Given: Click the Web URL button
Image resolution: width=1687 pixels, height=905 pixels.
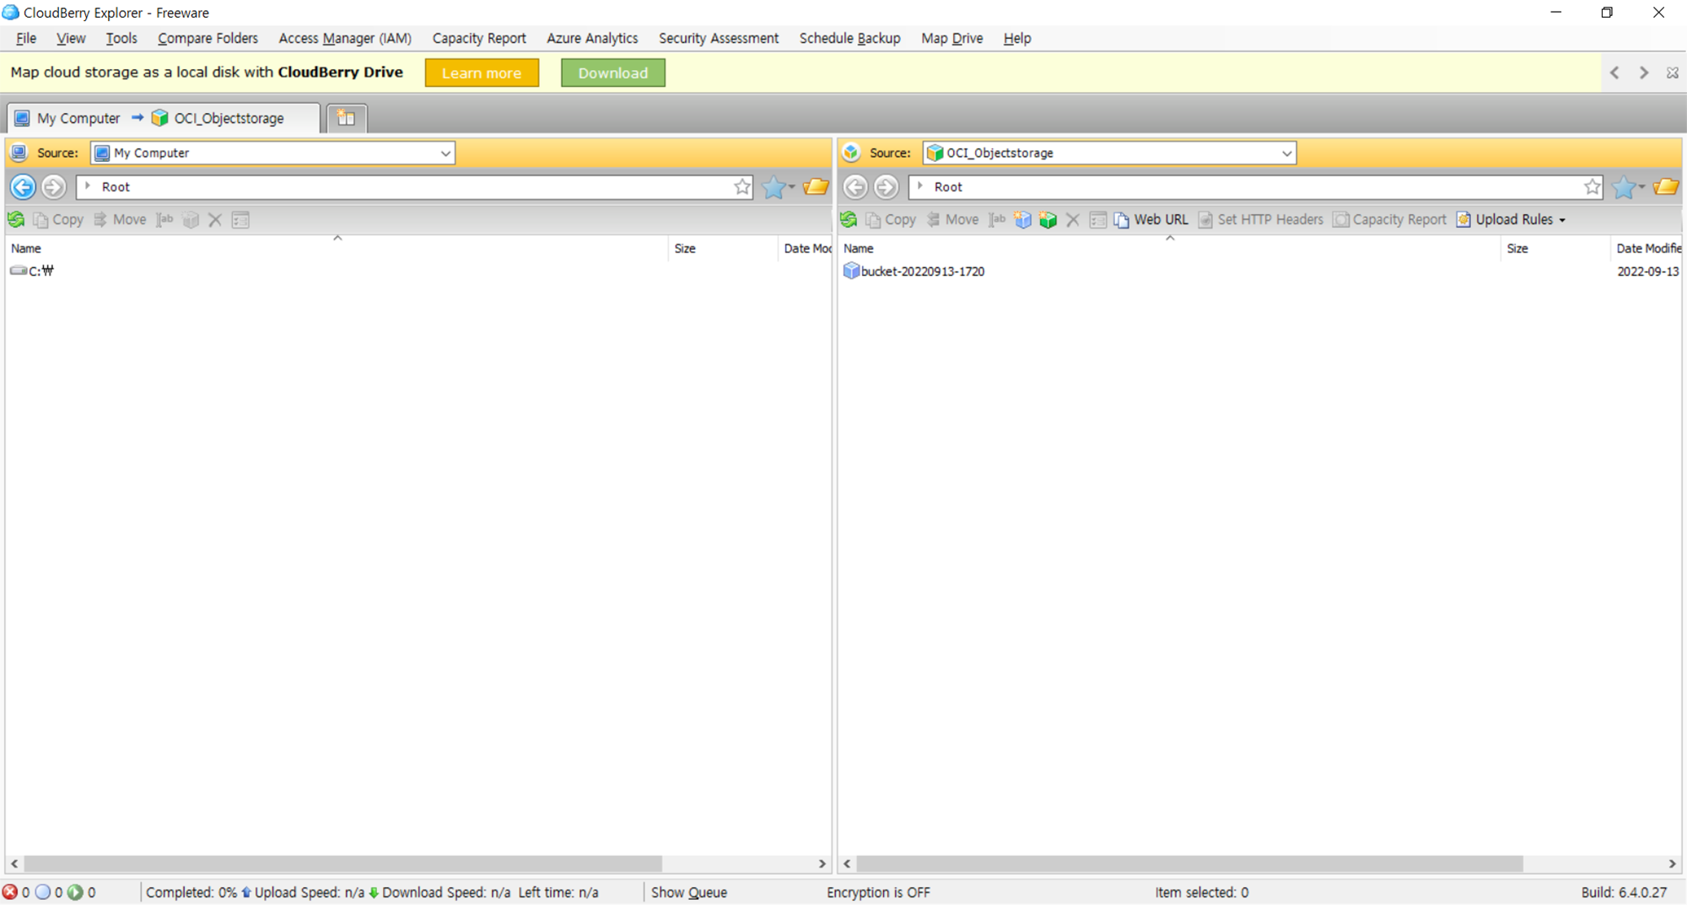Looking at the screenshot, I should coord(1151,219).
